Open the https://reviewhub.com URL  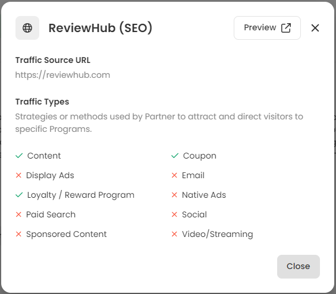62,75
